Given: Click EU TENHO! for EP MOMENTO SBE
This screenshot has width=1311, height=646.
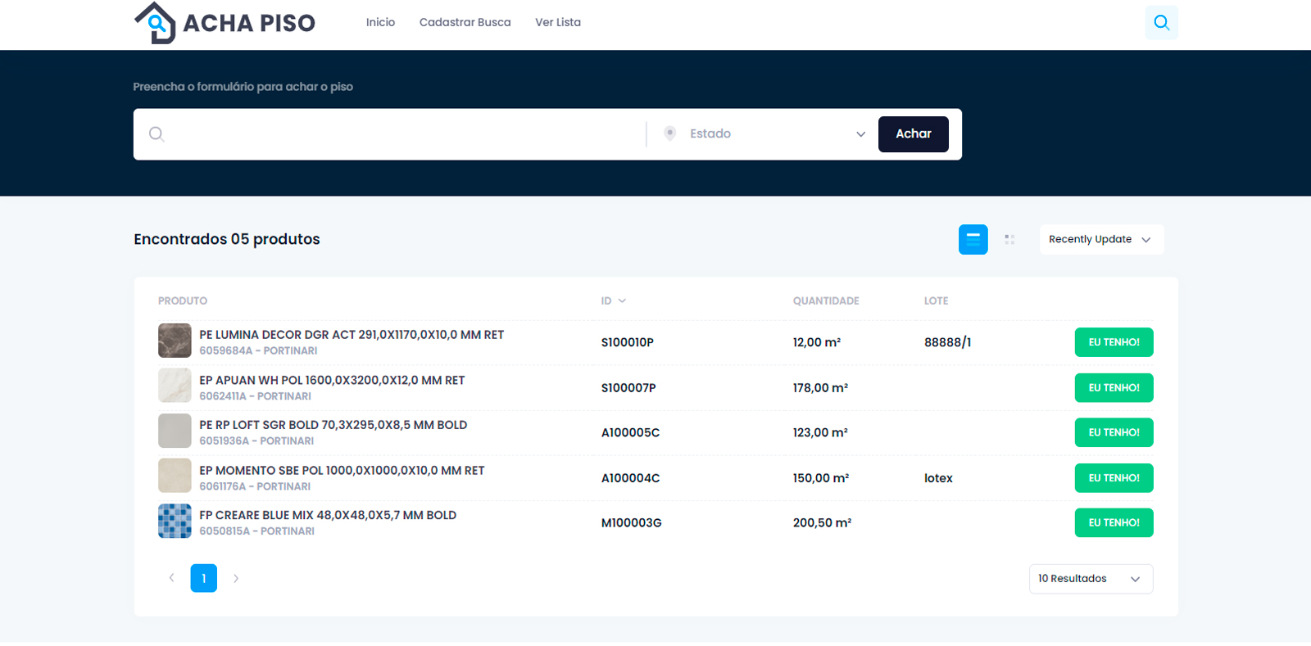Looking at the screenshot, I should tap(1114, 477).
